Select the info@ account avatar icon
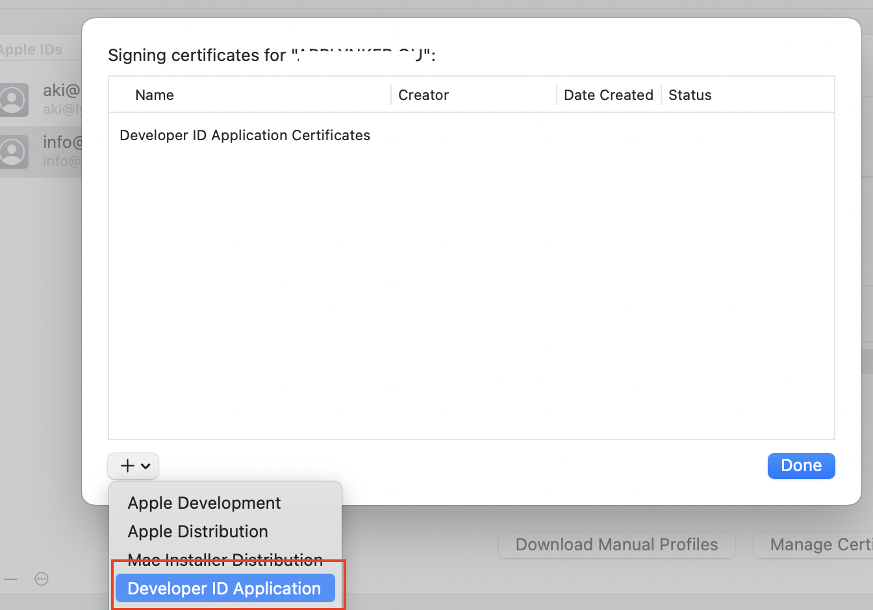Screen dimensions: 873x610 [12, 151]
